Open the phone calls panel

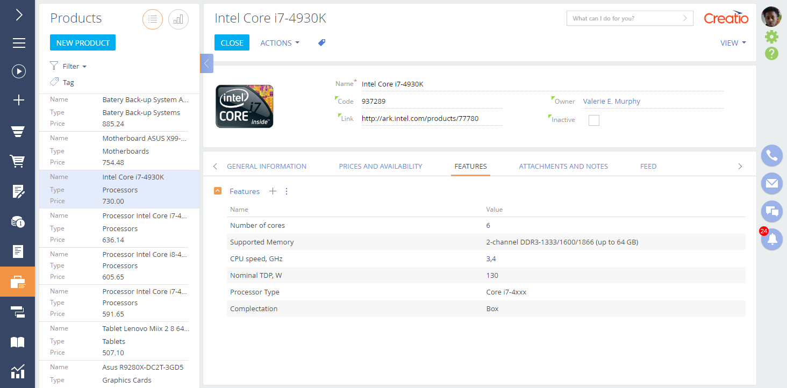click(x=772, y=156)
